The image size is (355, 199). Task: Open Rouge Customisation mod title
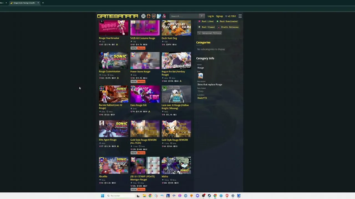click(x=110, y=71)
